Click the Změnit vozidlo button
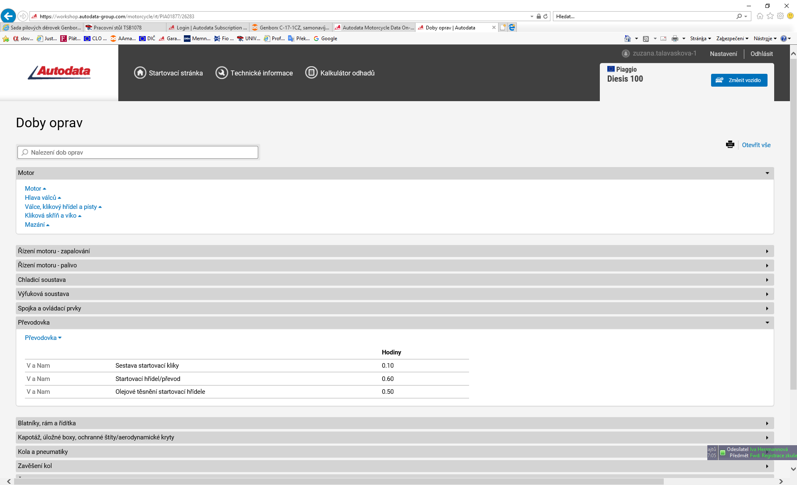This screenshot has height=485, width=797. (x=739, y=80)
